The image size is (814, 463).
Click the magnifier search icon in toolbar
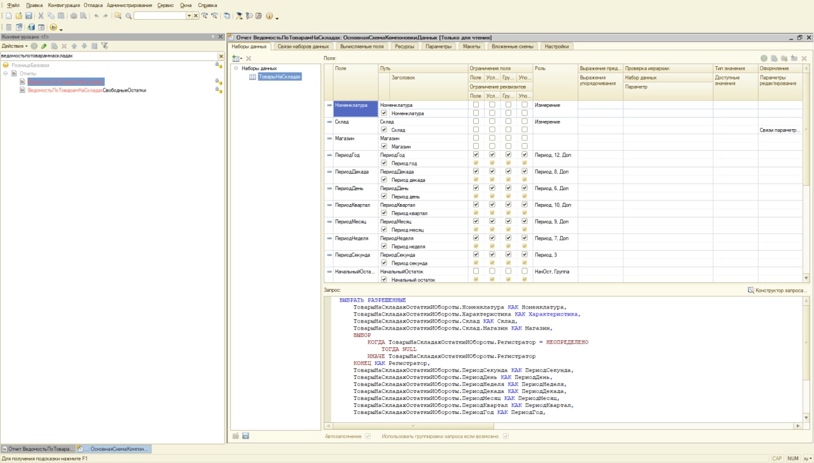click(x=128, y=15)
